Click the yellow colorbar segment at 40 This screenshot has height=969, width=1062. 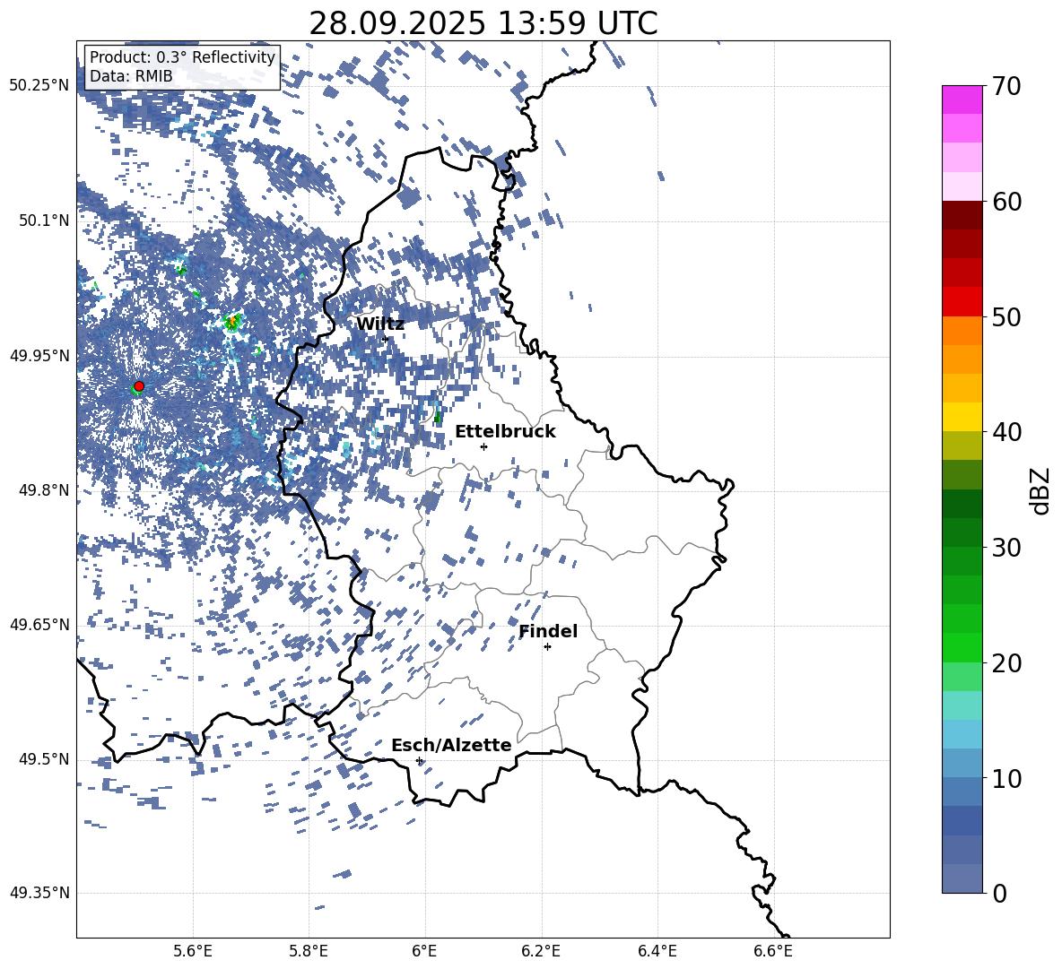coord(962,418)
